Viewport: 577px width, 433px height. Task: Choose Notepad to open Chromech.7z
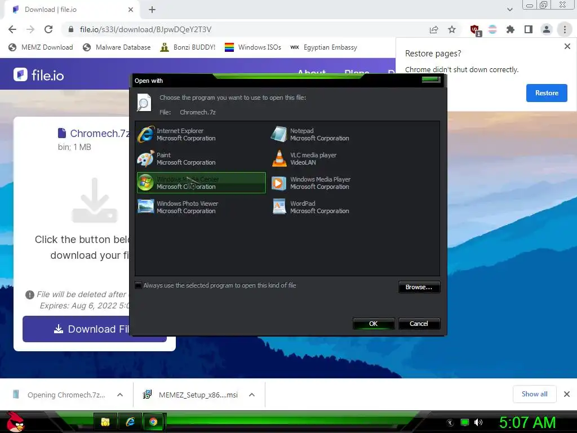click(x=335, y=134)
